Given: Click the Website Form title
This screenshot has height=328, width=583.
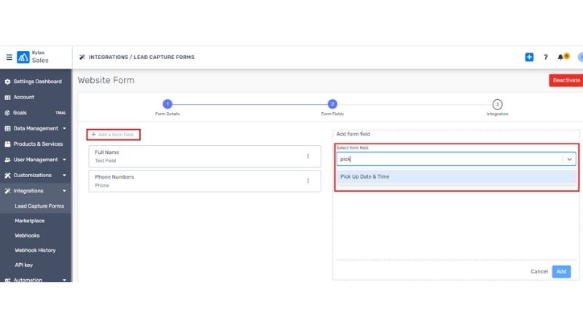Looking at the screenshot, I should (x=106, y=80).
